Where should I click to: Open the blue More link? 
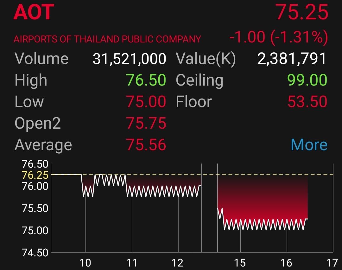tap(309, 145)
